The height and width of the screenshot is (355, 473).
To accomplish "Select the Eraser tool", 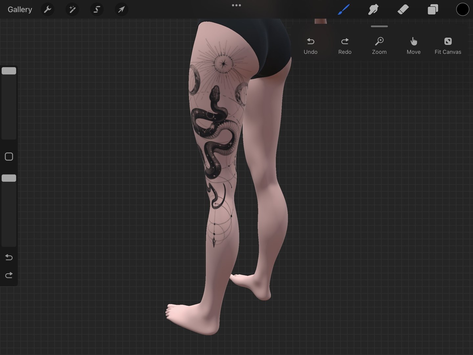I will point(403,10).
